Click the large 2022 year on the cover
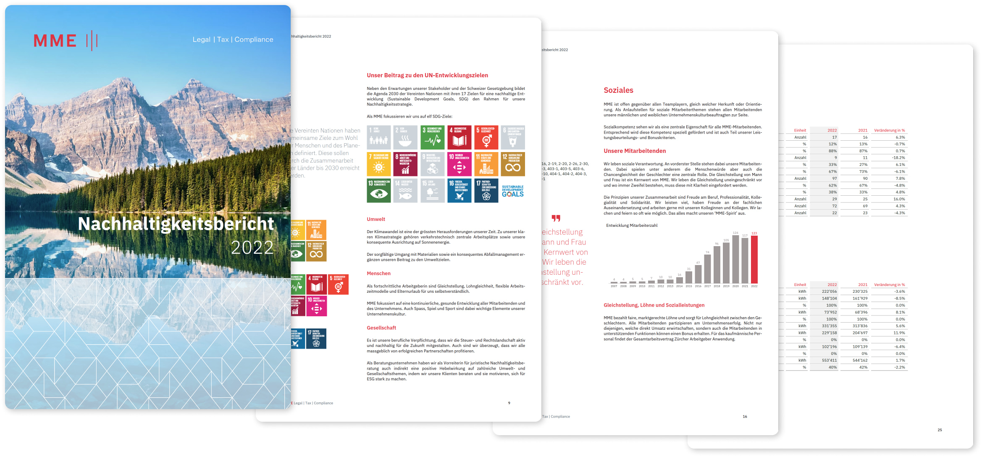 click(x=252, y=247)
